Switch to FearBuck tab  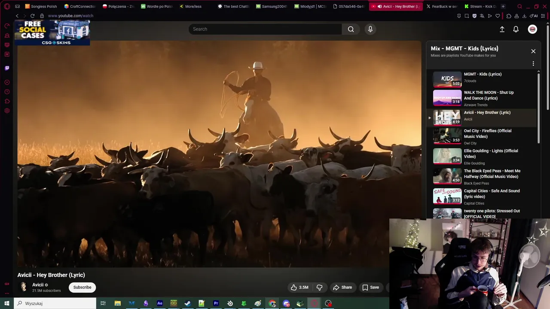(x=442, y=6)
